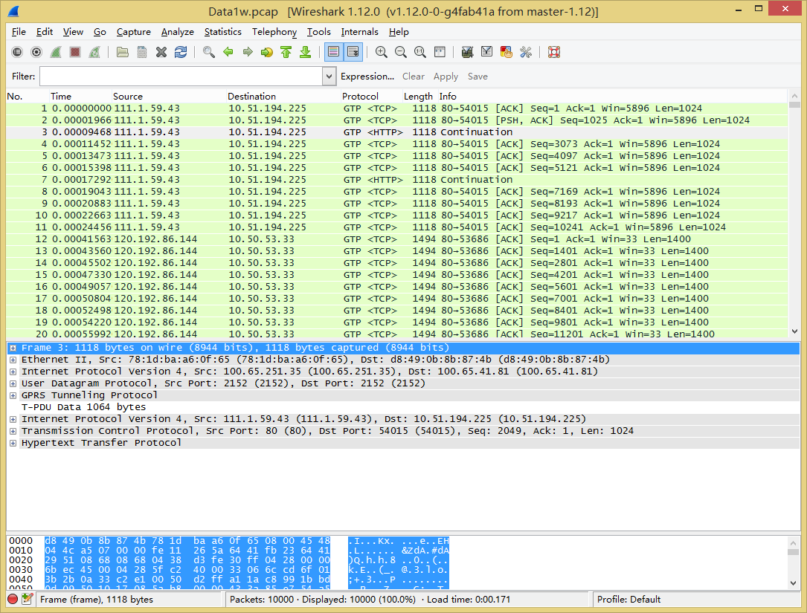
Task: Expand inner IPv4 Src 111.1.59.43 node
Action: tap(13, 419)
